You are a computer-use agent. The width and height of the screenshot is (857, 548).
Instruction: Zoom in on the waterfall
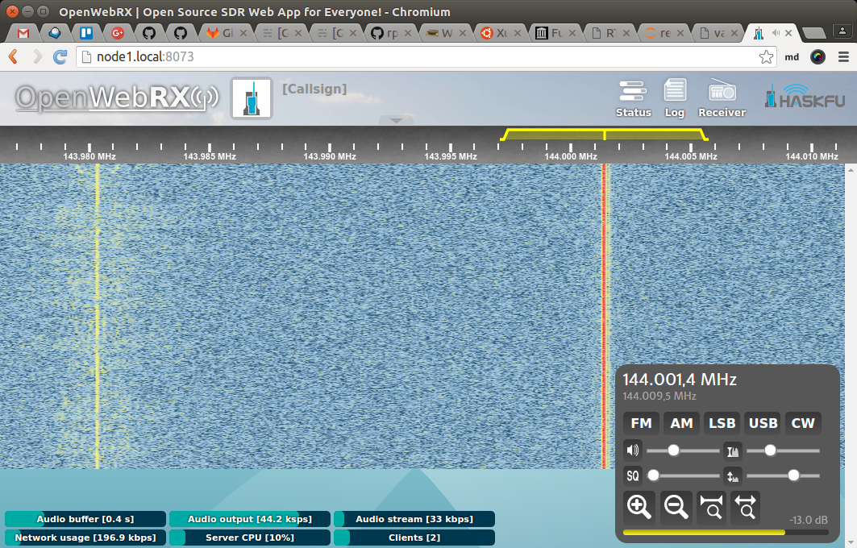coord(639,507)
